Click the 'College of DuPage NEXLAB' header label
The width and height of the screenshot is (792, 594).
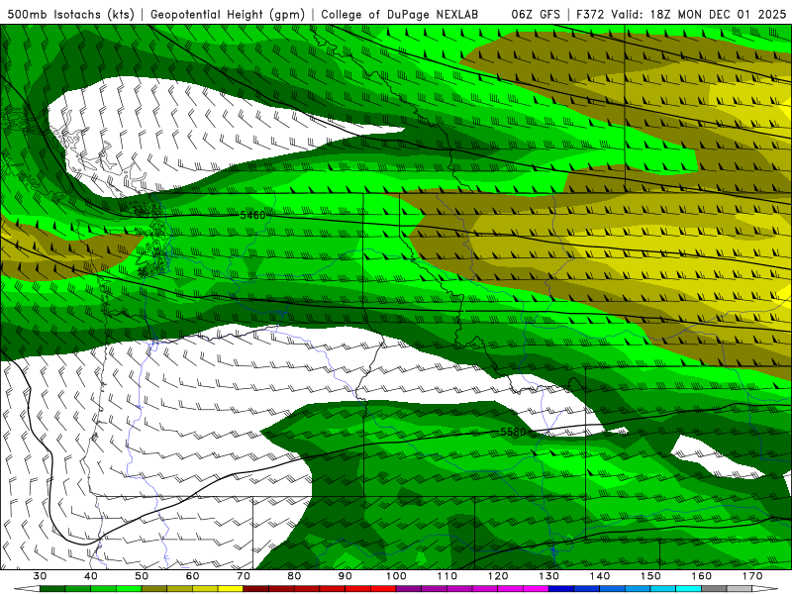click(x=400, y=15)
